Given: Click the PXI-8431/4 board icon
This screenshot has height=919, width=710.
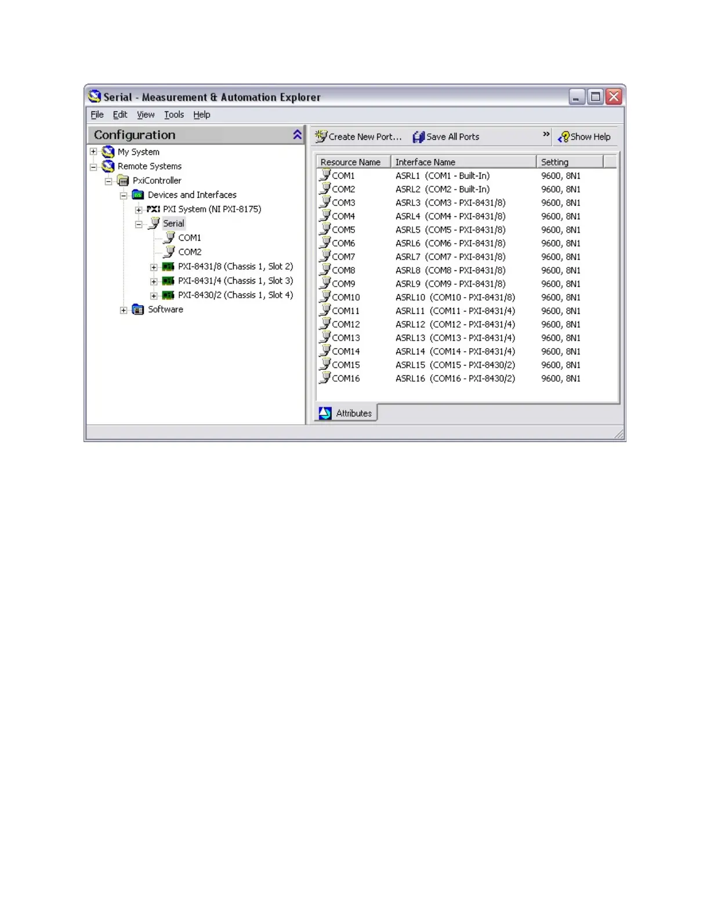Looking at the screenshot, I should [x=168, y=281].
